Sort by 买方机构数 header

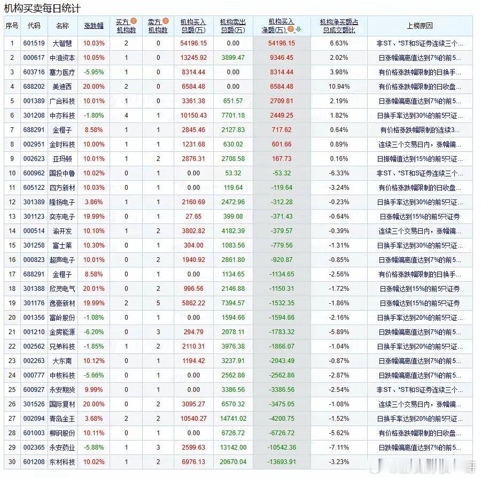pos(126,26)
